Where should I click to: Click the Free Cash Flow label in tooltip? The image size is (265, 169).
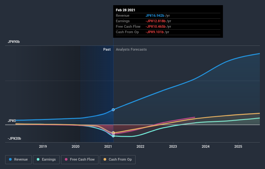[x=128, y=26]
